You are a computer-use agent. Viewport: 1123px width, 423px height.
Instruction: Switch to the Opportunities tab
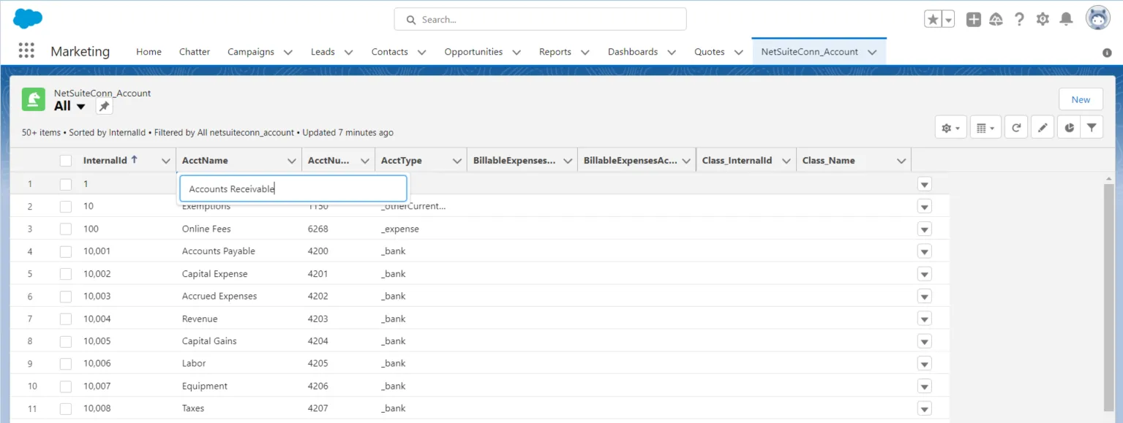(474, 52)
